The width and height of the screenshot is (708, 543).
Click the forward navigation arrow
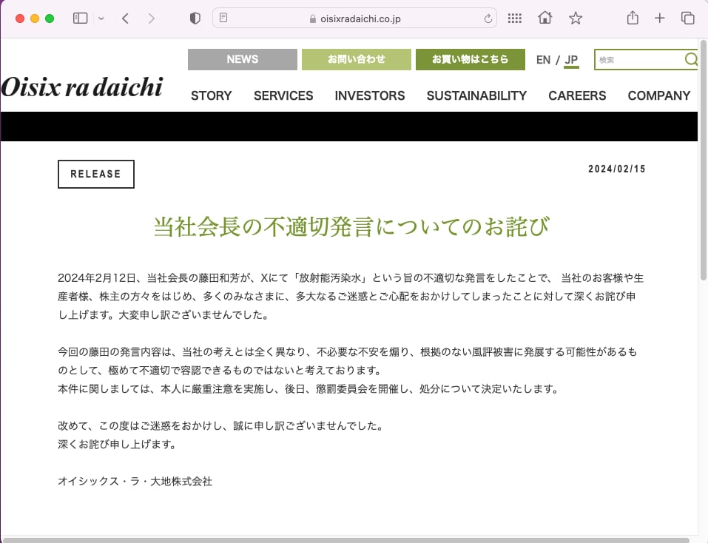click(152, 18)
